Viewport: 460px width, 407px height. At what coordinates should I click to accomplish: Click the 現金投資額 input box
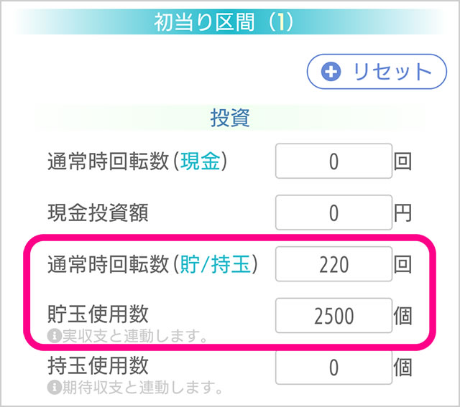(x=333, y=212)
